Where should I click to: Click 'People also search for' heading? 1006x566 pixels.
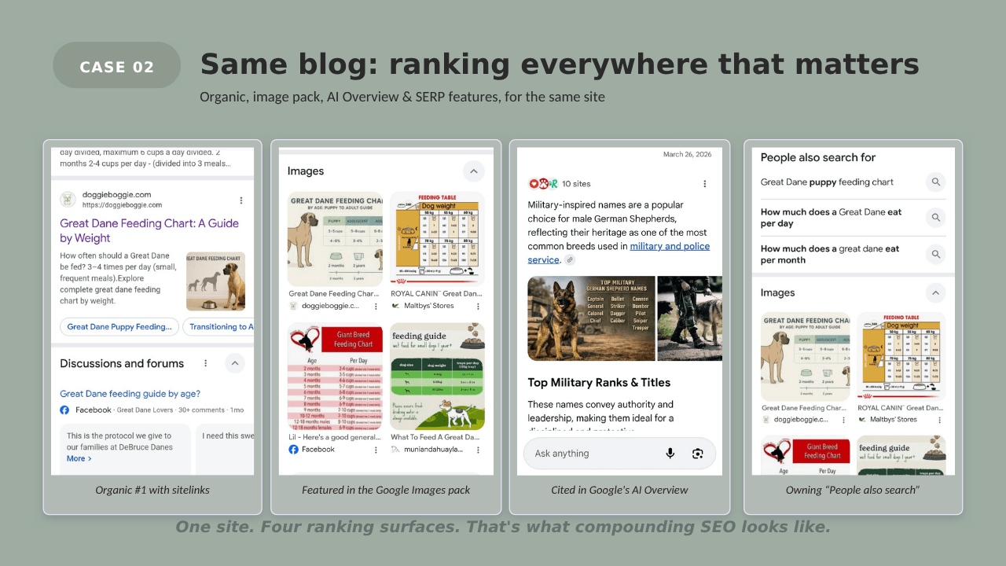[818, 157]
